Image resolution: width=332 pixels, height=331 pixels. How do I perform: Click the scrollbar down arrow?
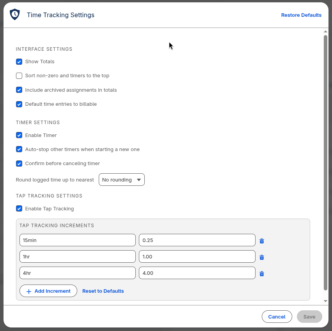pos(325,301)
